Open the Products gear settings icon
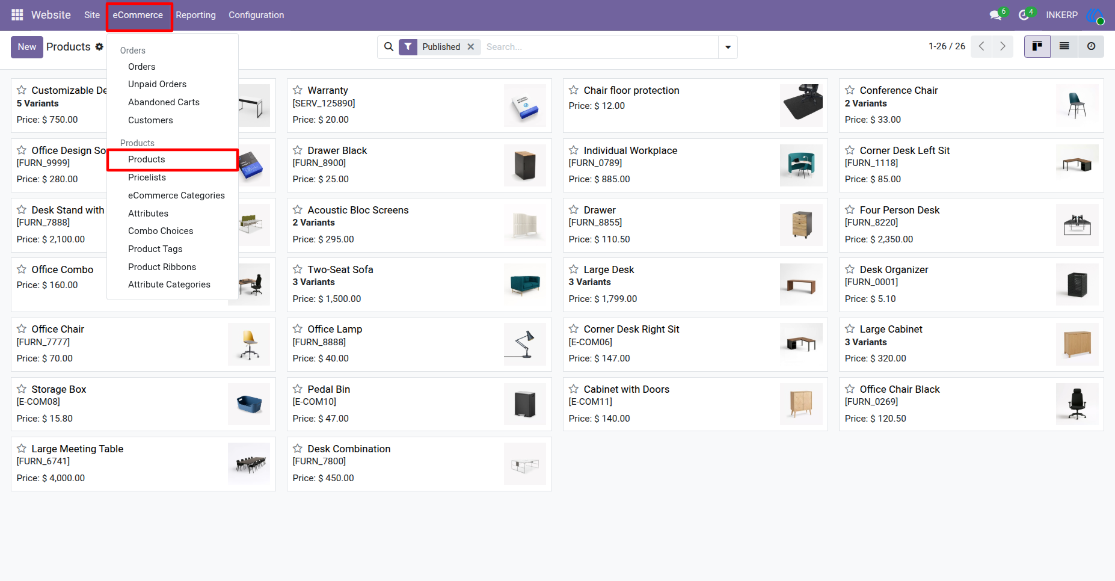Image resolution: width=1115 pixels, height=581 pixels. 100,46
